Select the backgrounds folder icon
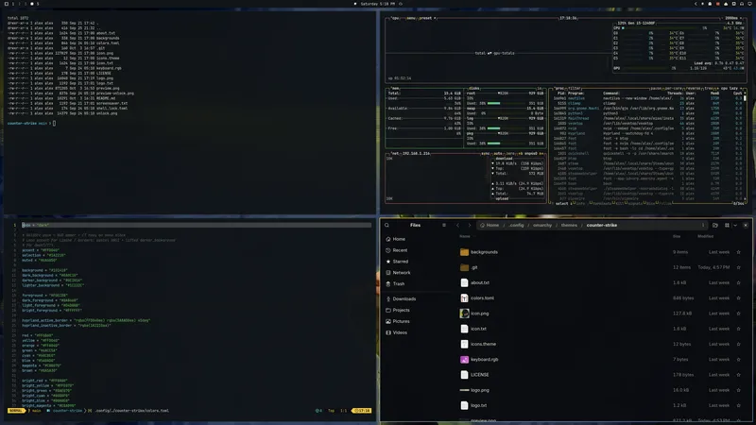 point(464,252)
